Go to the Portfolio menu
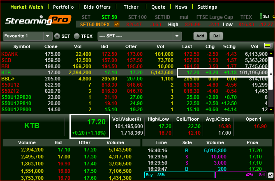The height and width of the screenshot is (181, 275). pos(63,7)
